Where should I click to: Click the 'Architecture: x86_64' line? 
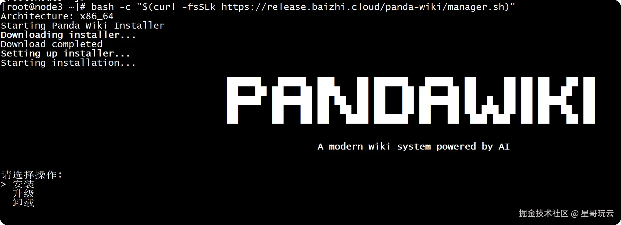point(57,16)
